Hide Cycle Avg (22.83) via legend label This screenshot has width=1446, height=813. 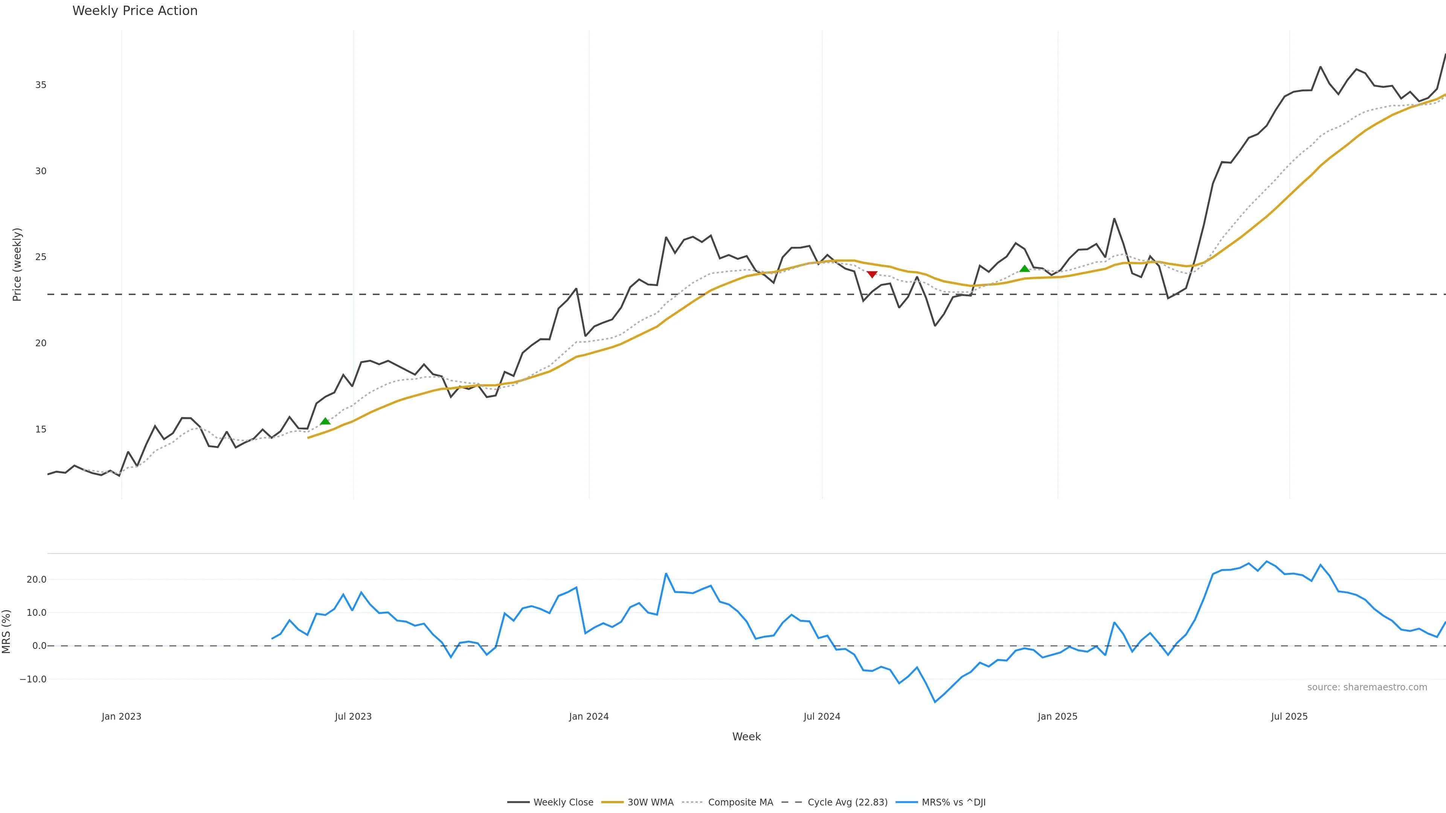point(848,802)
